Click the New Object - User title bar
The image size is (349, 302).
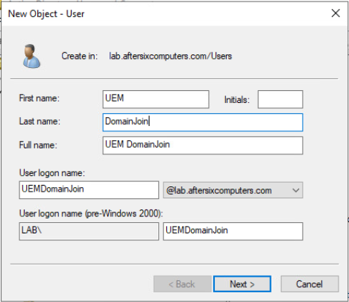(164, 13)
